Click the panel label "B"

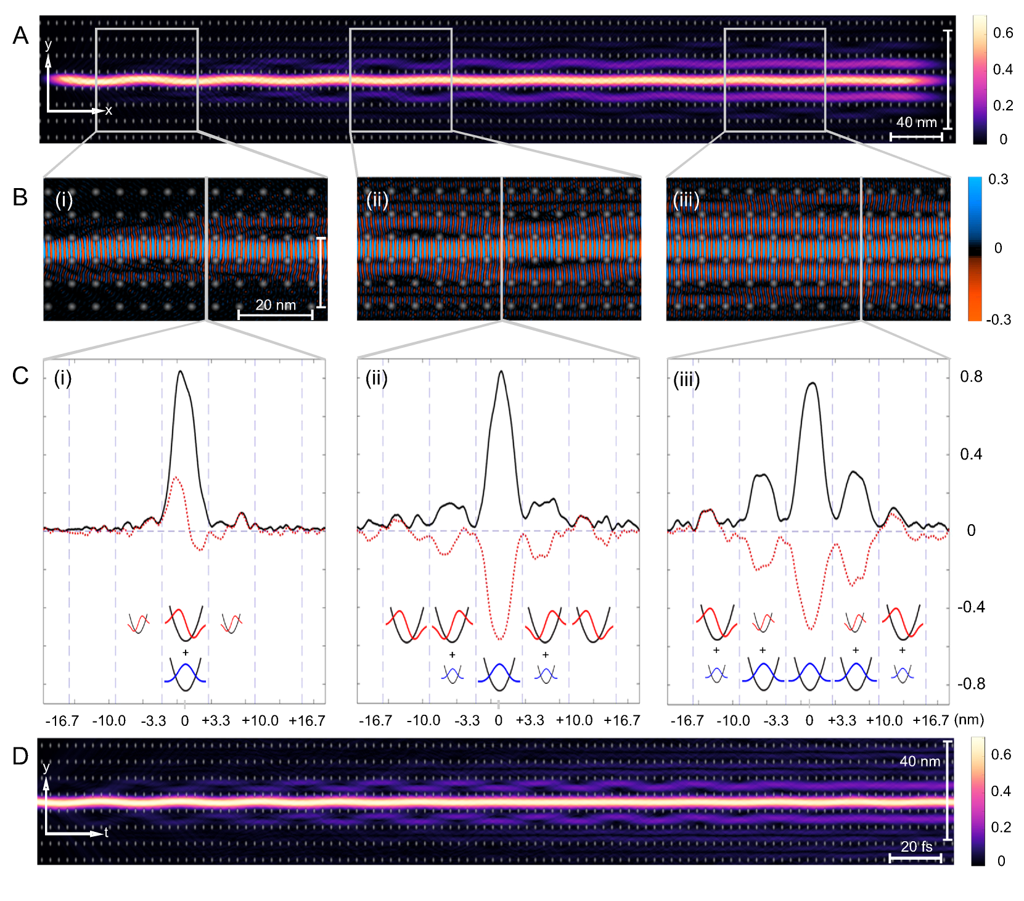click(x=20, y=197)
